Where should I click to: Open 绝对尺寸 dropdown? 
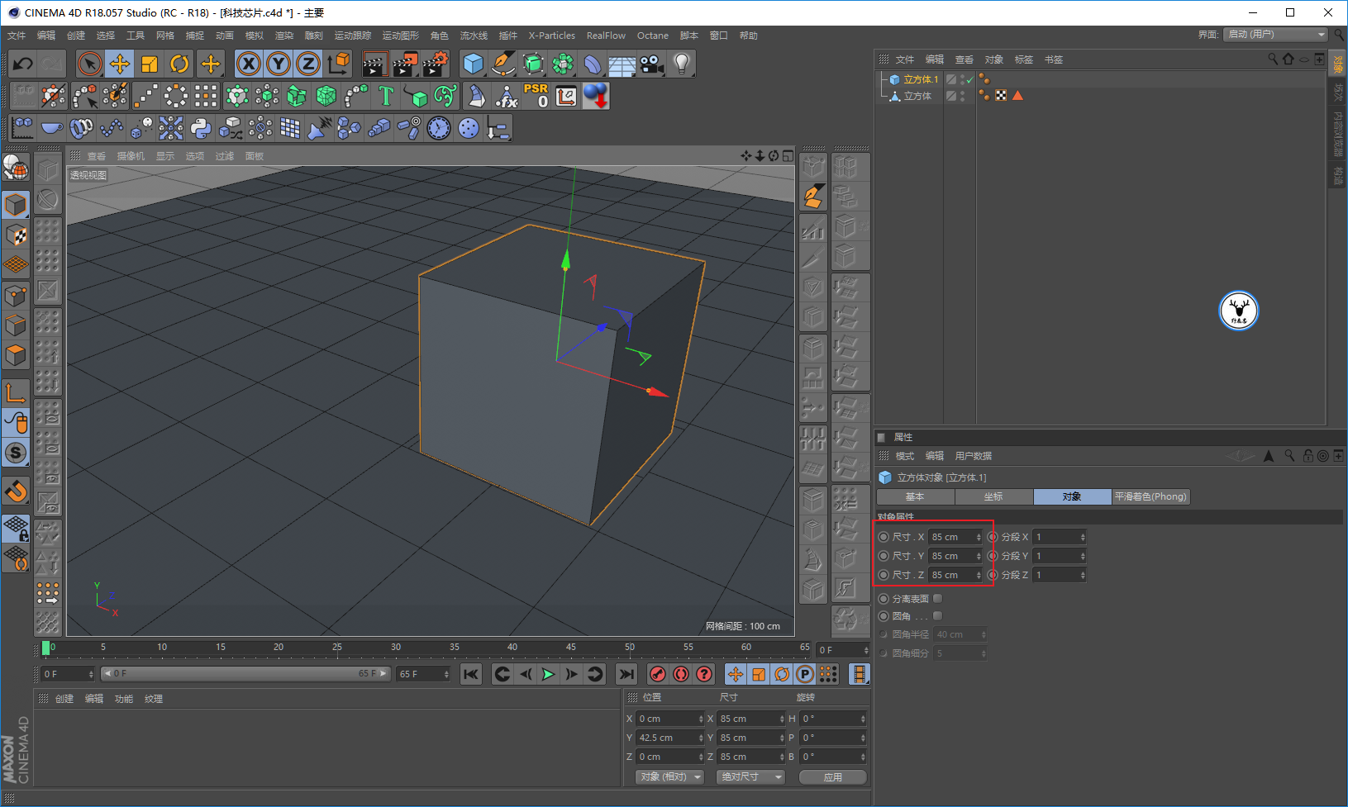(x=750, y=777)
